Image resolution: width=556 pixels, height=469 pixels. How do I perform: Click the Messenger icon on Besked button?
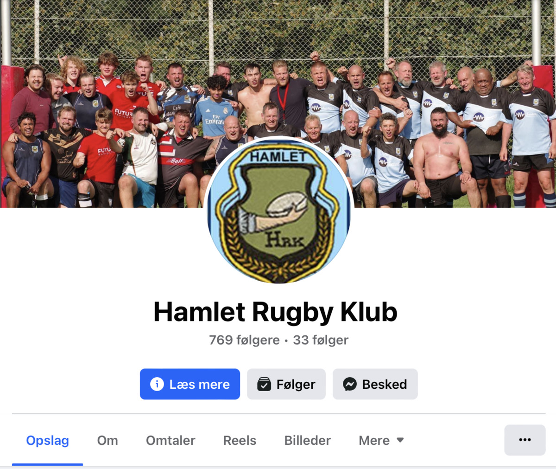click(x=350, y=384)
